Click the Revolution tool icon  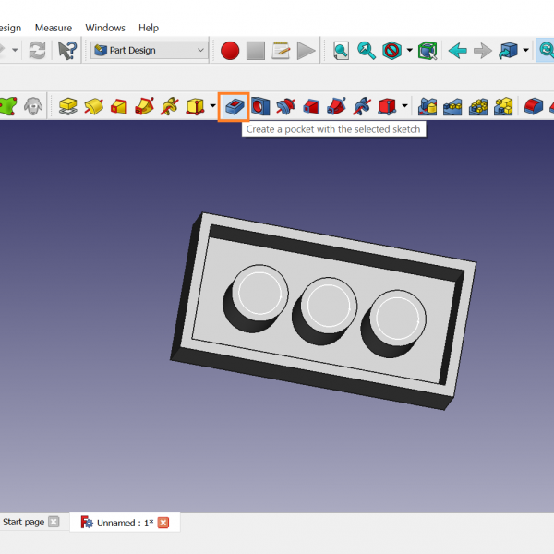coord(93,106)
